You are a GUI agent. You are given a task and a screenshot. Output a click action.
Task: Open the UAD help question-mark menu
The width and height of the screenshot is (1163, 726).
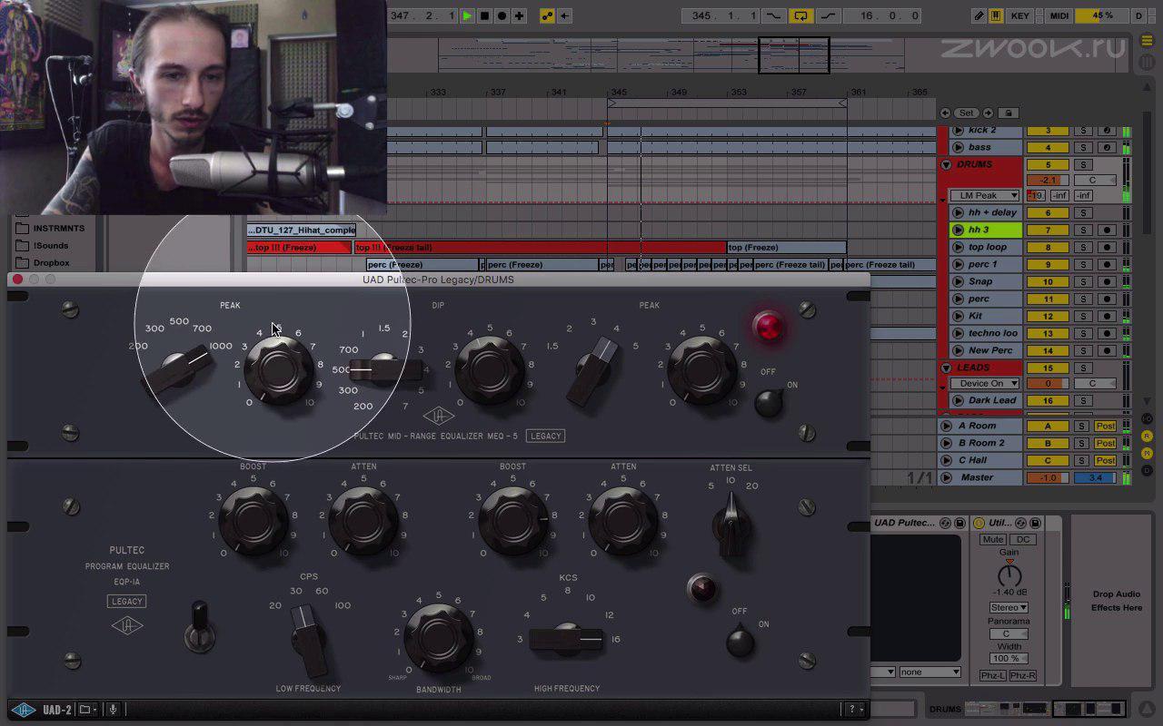(854, 710)
